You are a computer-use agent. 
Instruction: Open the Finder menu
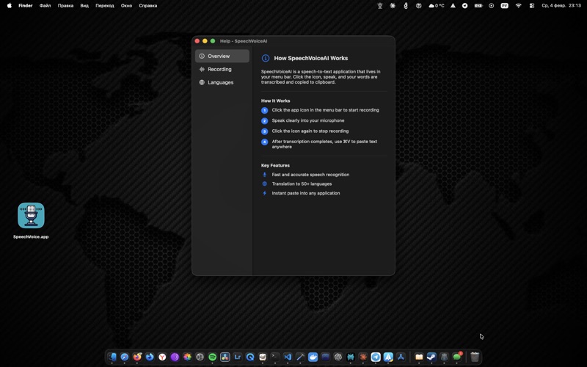[x=26, y=6]
